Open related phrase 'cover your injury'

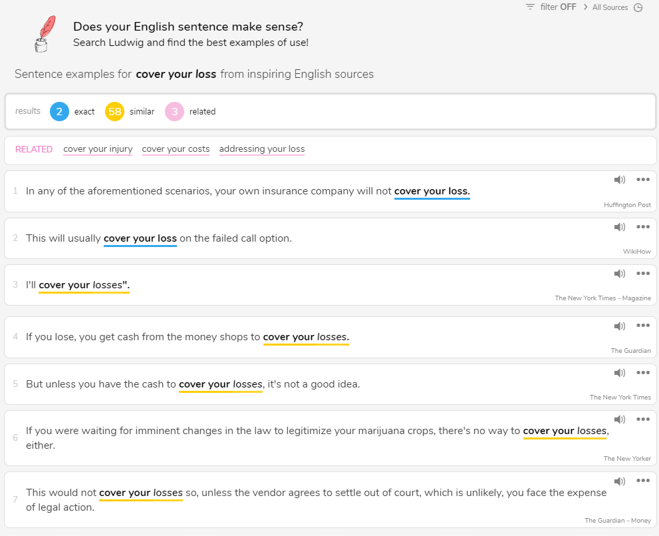pos(98,149)
